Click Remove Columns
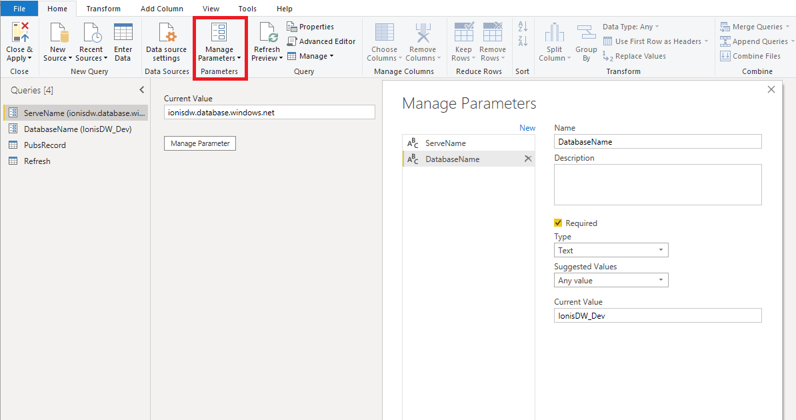This screenshot has height=420, width=796. pyautogui.click(x=423, y=42)
